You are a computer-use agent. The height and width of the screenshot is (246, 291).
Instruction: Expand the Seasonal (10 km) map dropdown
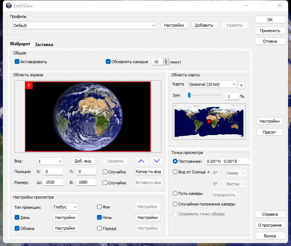pyautogui.click(x=213, y=84)
